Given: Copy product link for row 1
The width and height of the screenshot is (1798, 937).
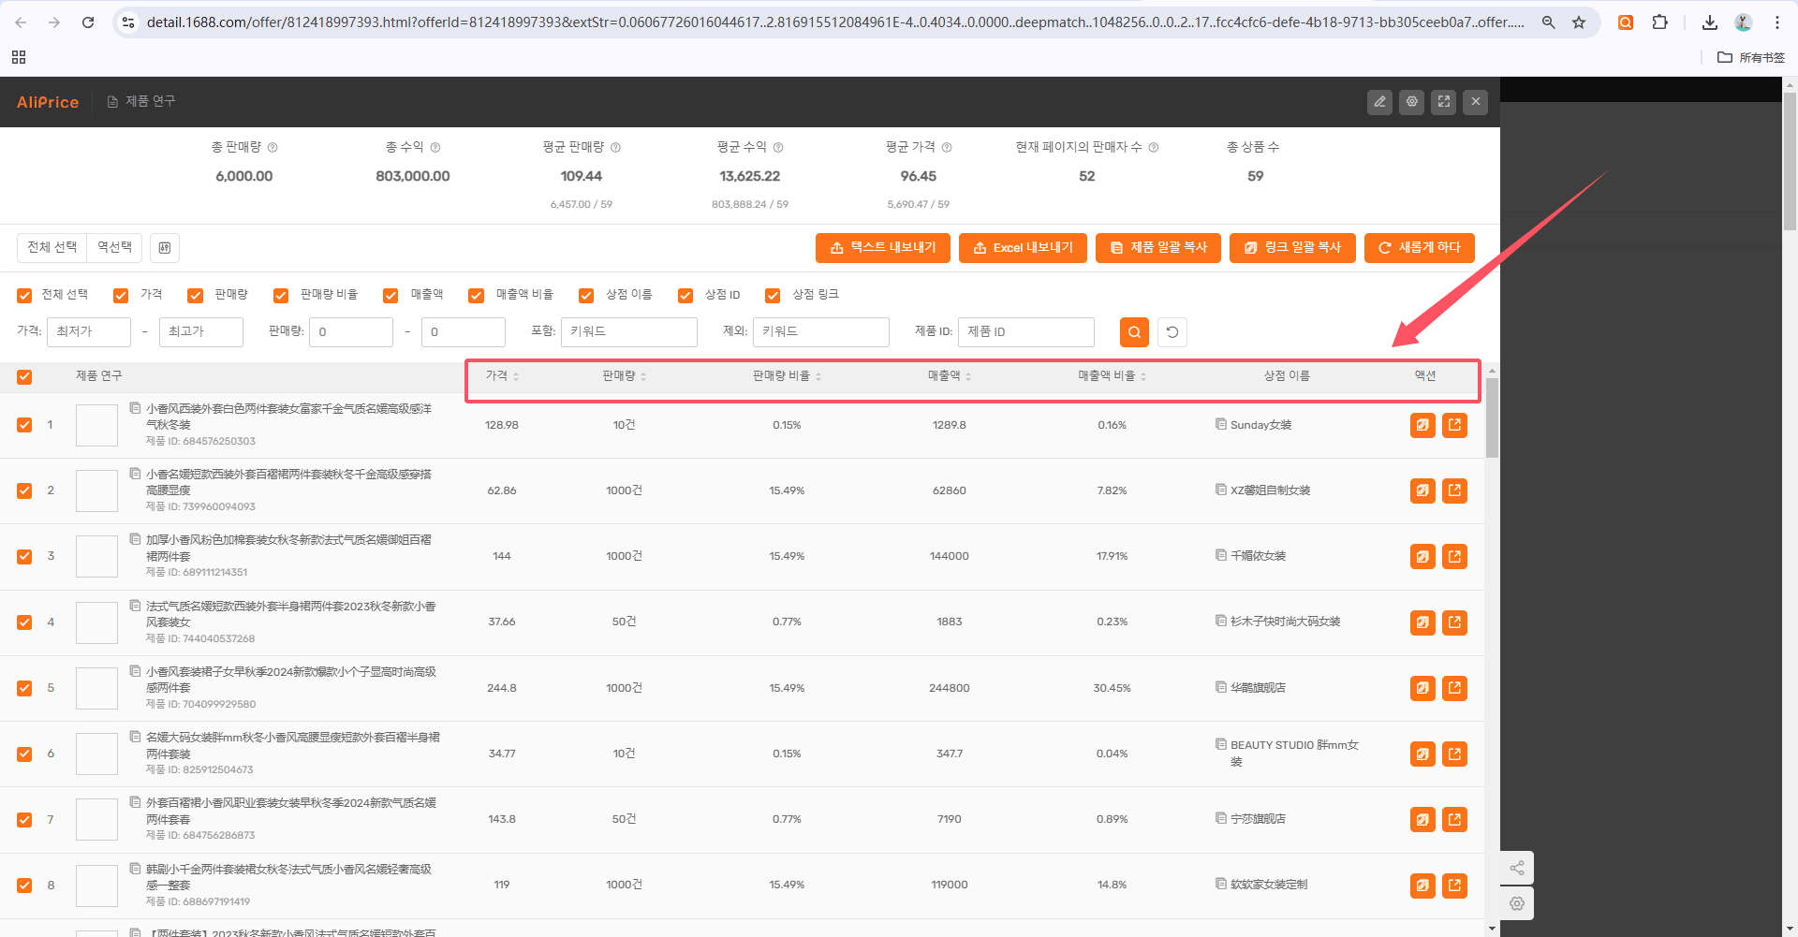Looking at the screenshot, I should (x=1422, y=425).
